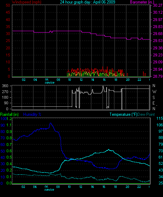
Task: Select barometer scale value 29.09
Action: point(158,62)
